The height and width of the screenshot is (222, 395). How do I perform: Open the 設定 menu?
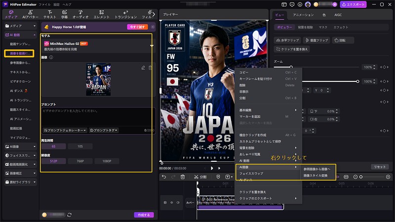pos(56,4)
